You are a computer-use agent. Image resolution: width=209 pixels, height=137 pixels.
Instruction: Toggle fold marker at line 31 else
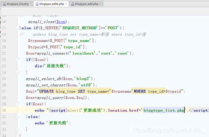(17, 117)
